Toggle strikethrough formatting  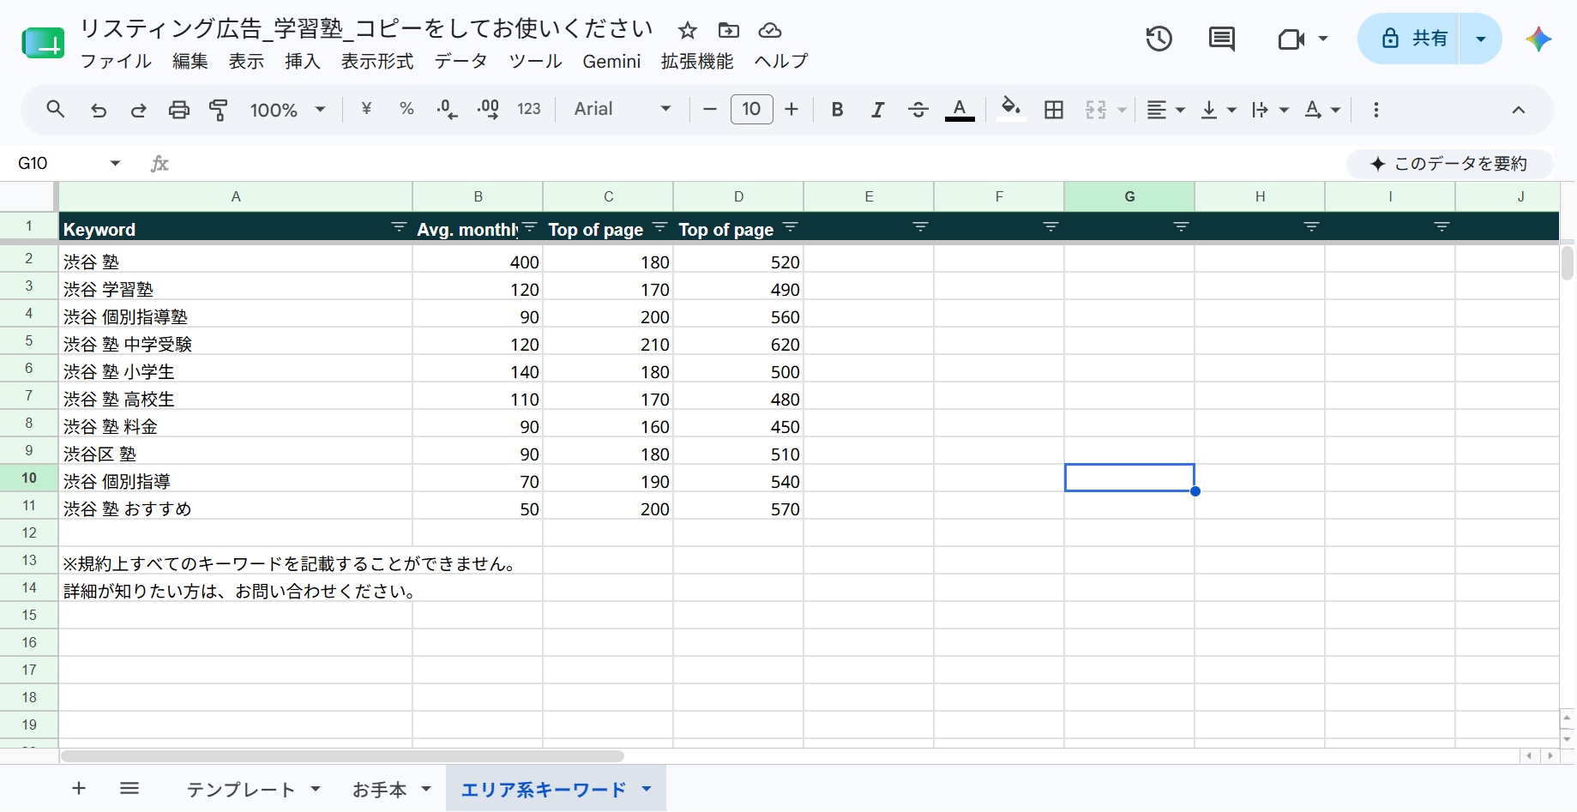[918, 109]
